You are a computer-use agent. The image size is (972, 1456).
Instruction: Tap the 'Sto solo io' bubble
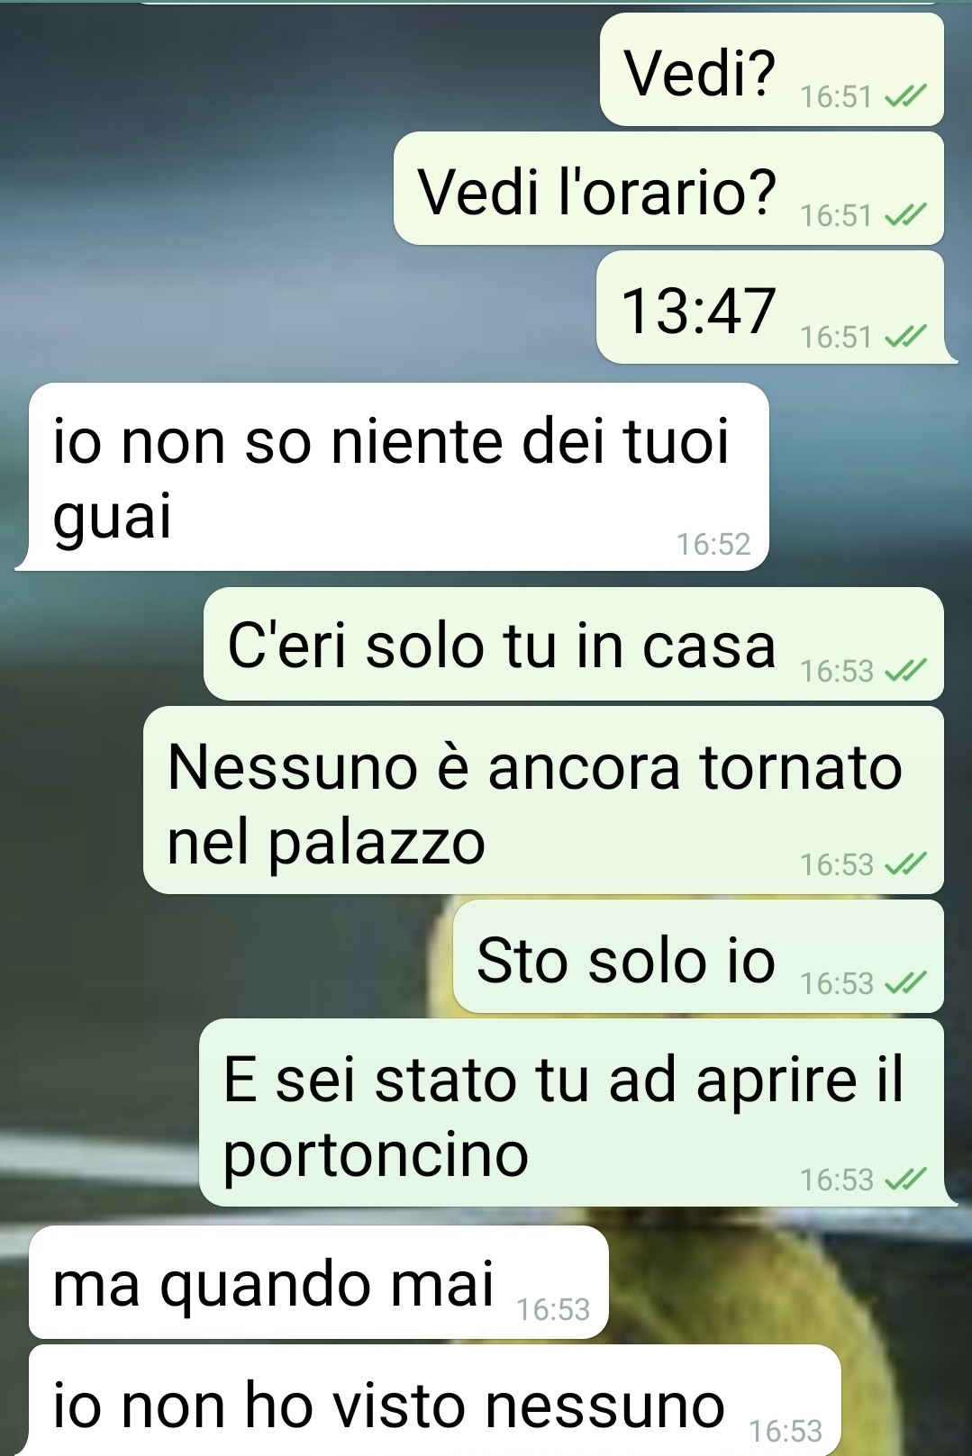(x=698, y=956)
